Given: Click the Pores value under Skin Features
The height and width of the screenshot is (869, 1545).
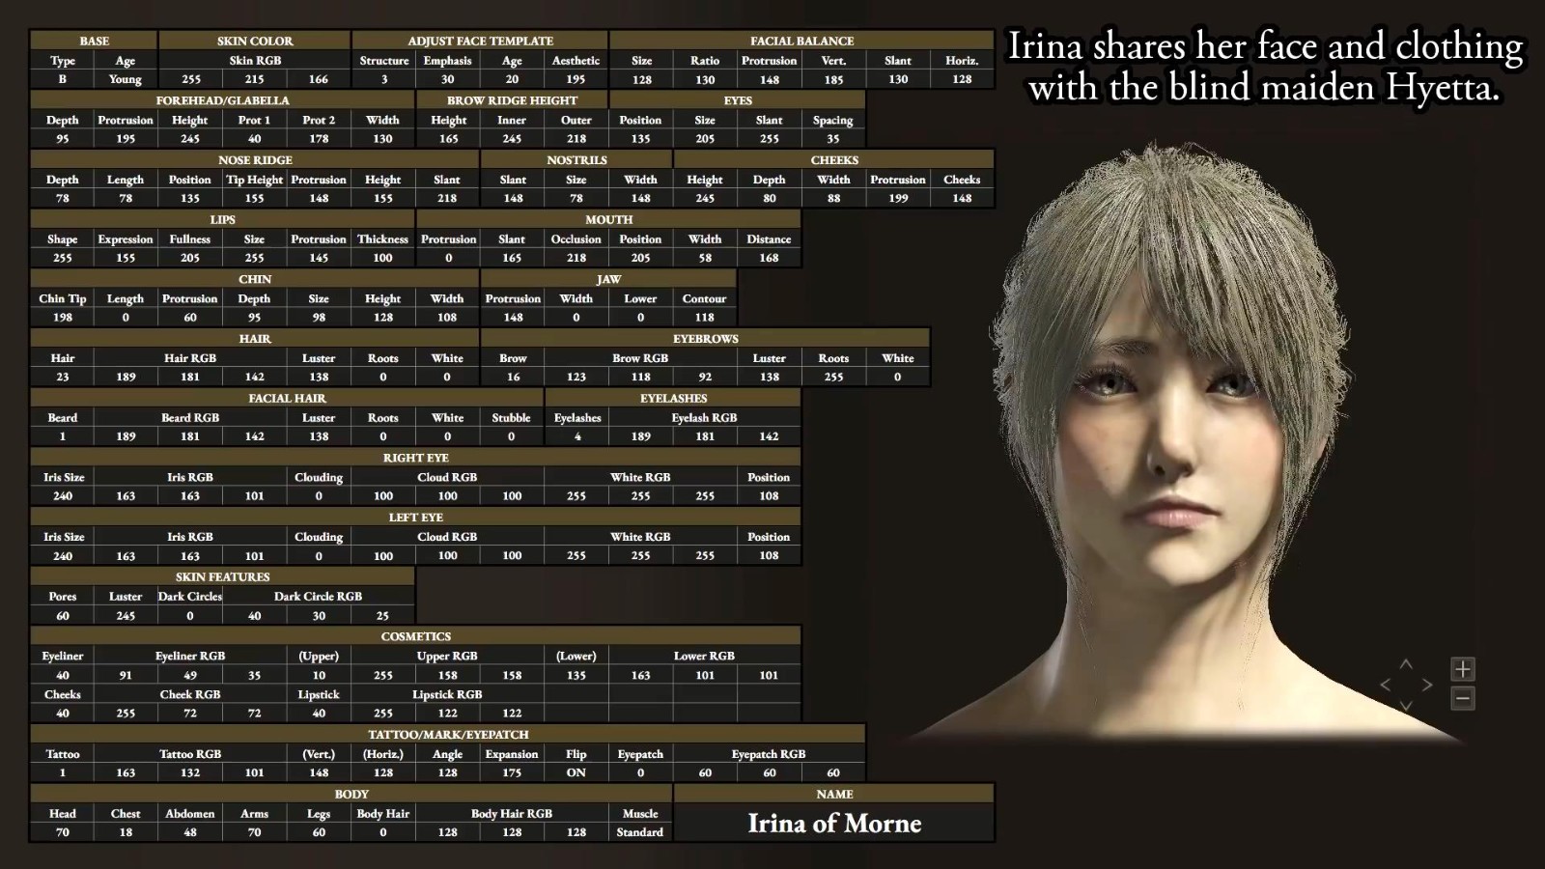Looking at the screenshot, I should coord(62,616).
